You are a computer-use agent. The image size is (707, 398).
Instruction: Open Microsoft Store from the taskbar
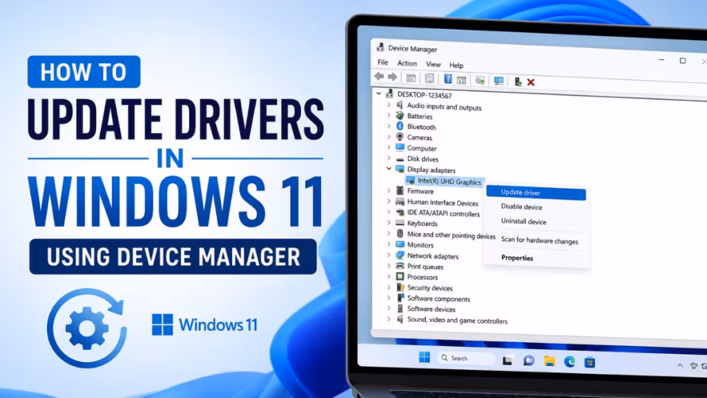pyautogui.click(x=590, y=362)
